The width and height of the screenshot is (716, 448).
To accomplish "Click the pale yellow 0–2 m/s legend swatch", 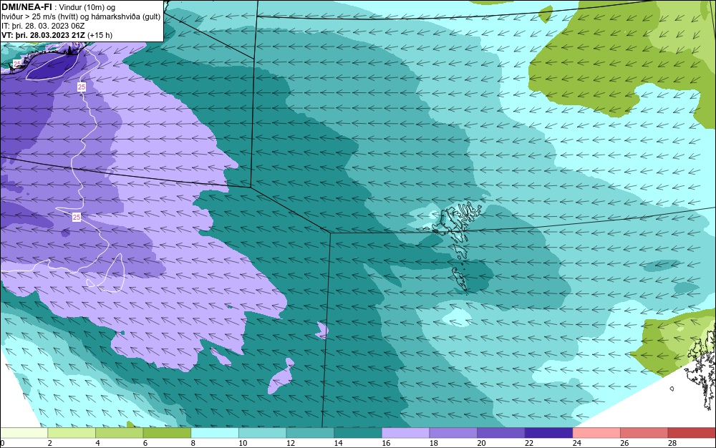I will click(24, 433).
